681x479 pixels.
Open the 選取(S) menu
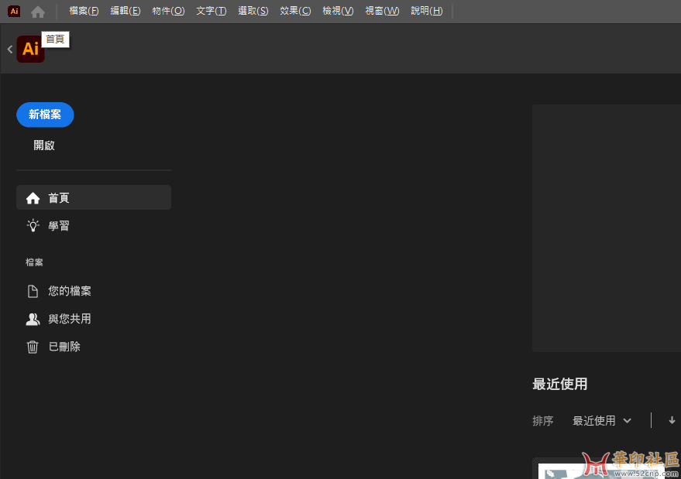pyautogui.click(x=253, y=11)
